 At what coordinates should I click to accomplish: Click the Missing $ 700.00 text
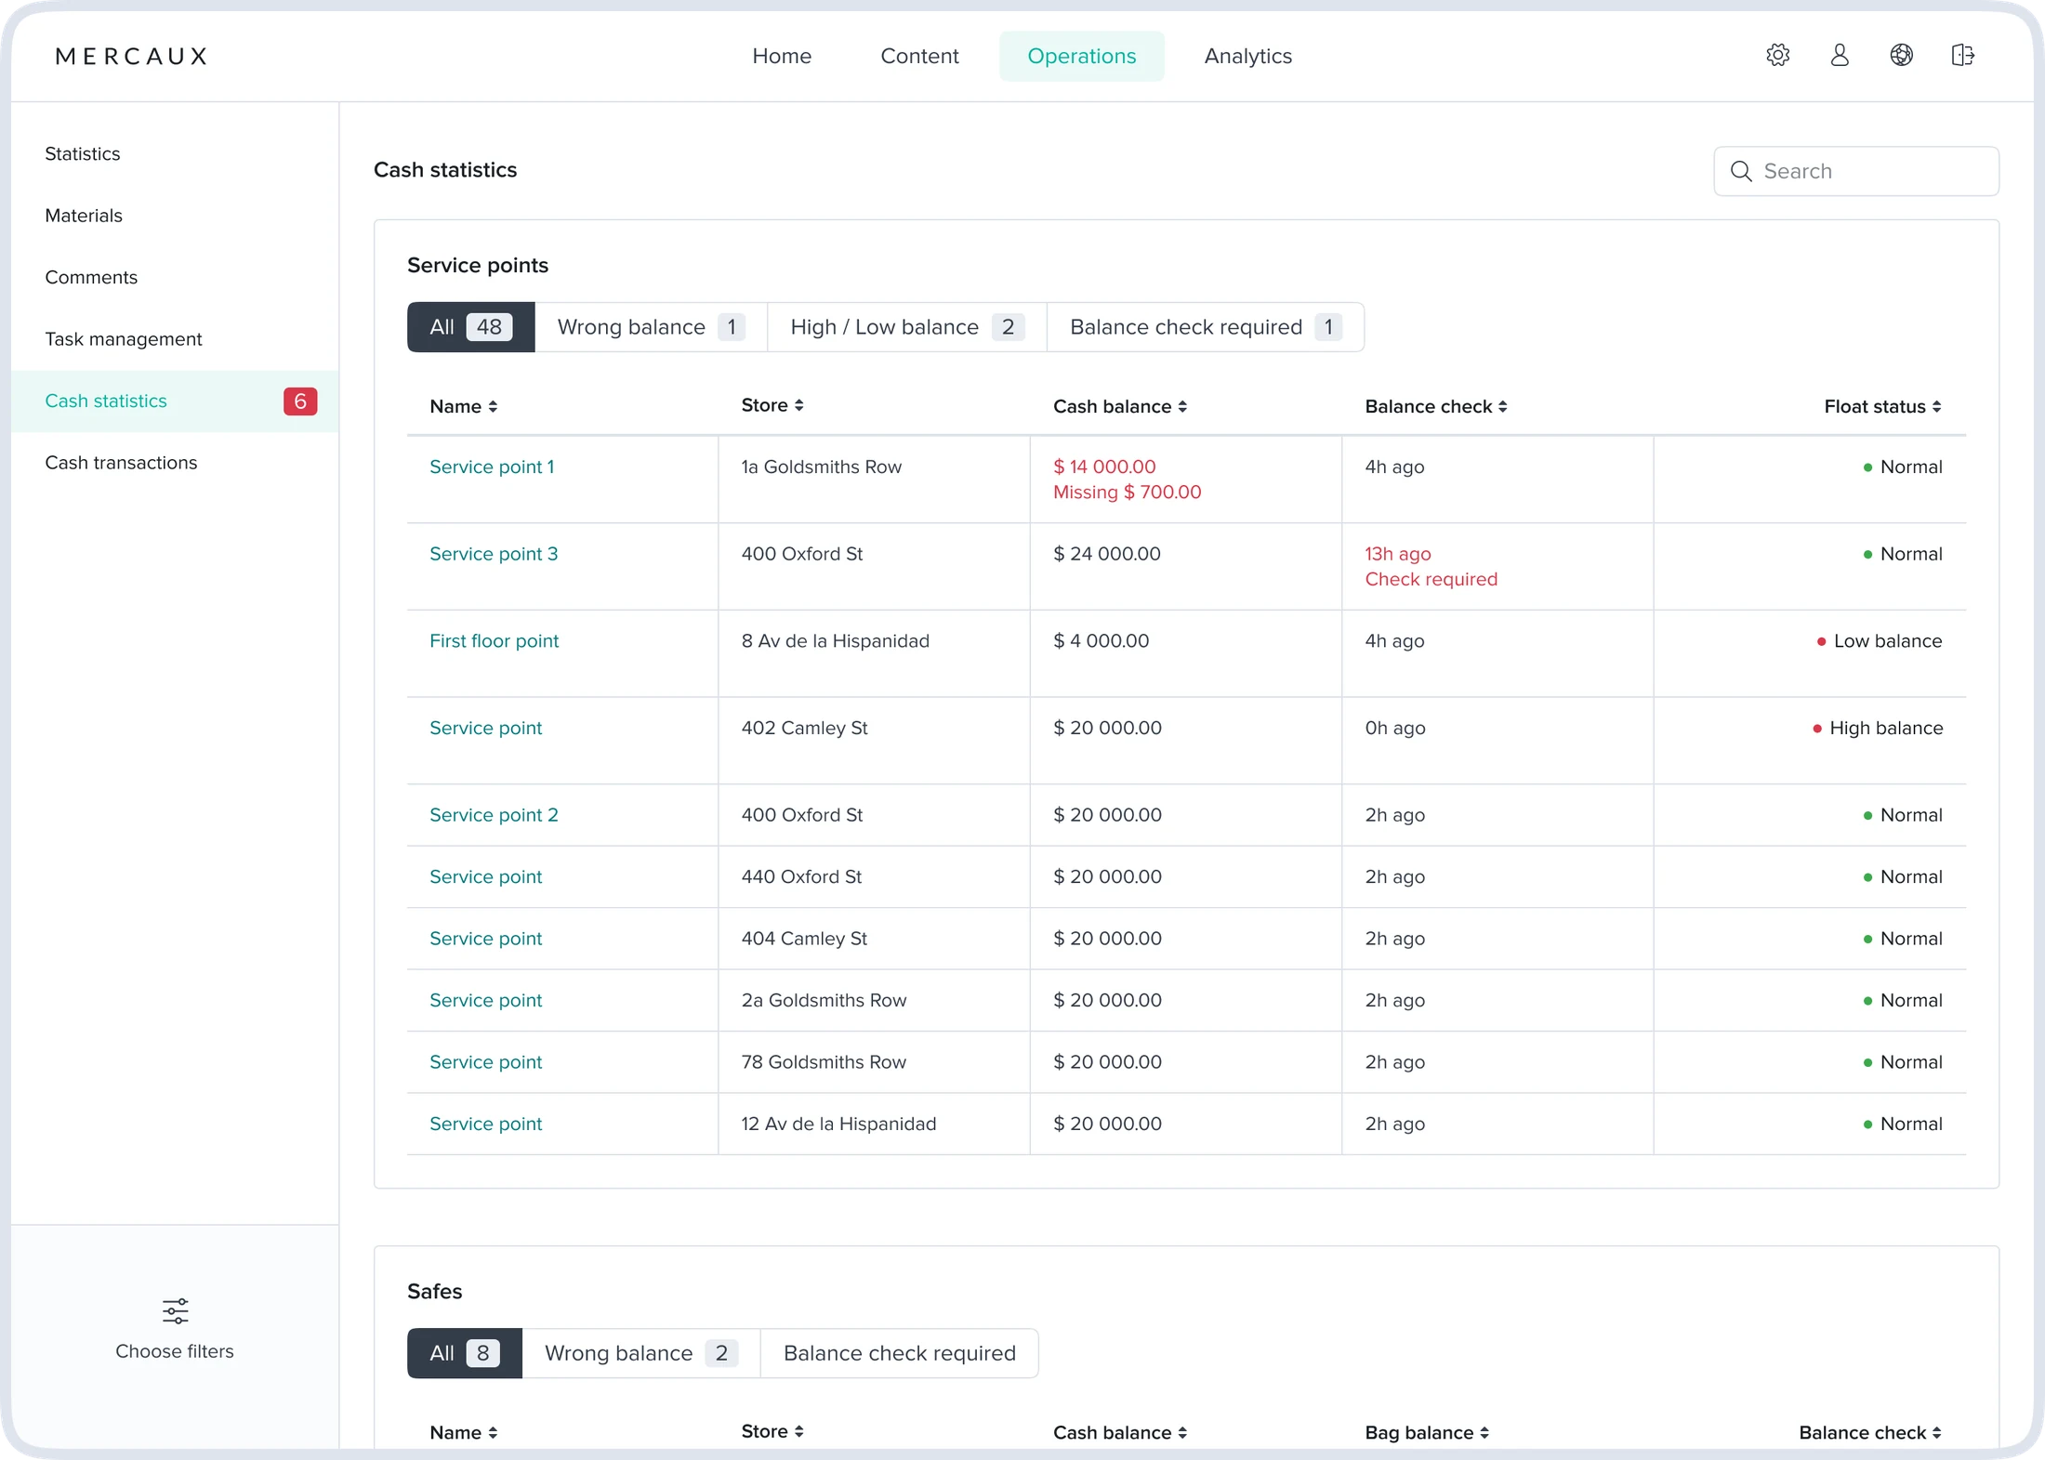click(1127, 493)
